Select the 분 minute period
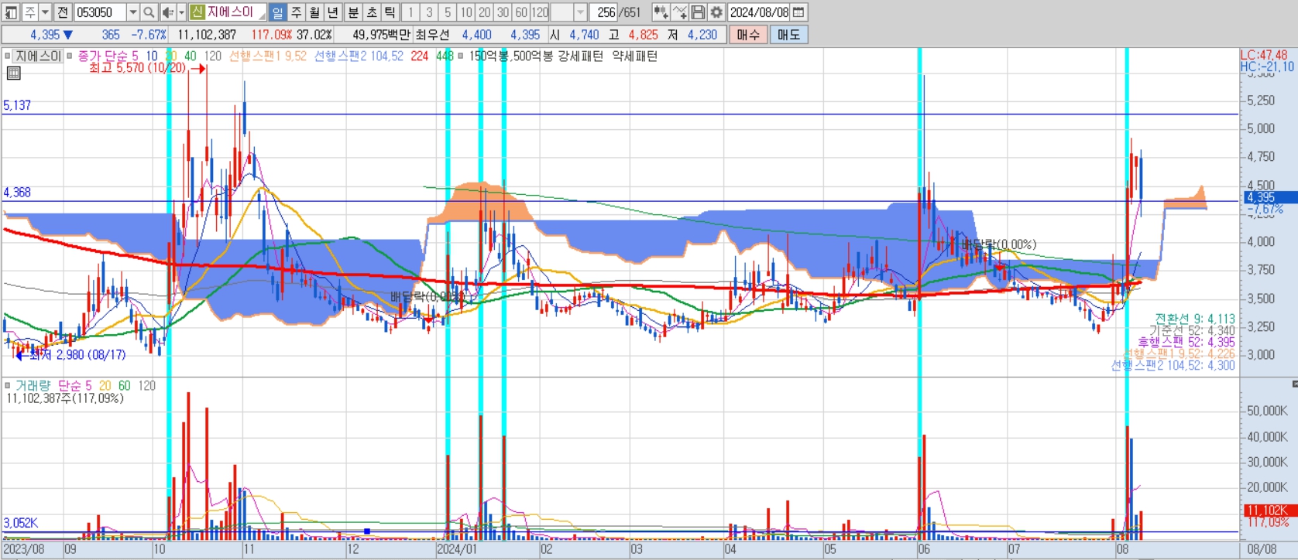 click(352, 12)
